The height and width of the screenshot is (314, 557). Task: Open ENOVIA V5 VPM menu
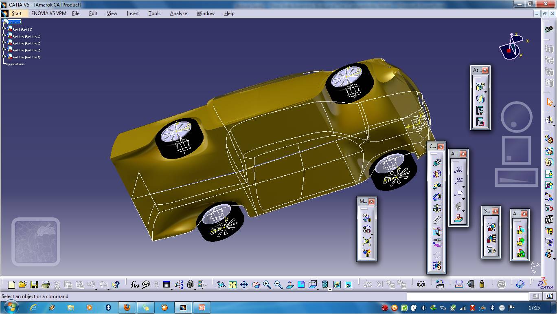tap(49, 13)
